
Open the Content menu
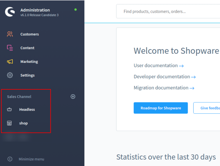tap(27, 48)
